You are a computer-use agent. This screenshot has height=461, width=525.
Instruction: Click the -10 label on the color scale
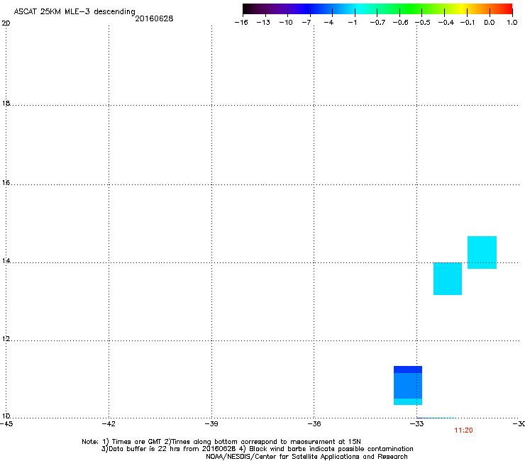(x=286, y=23)
